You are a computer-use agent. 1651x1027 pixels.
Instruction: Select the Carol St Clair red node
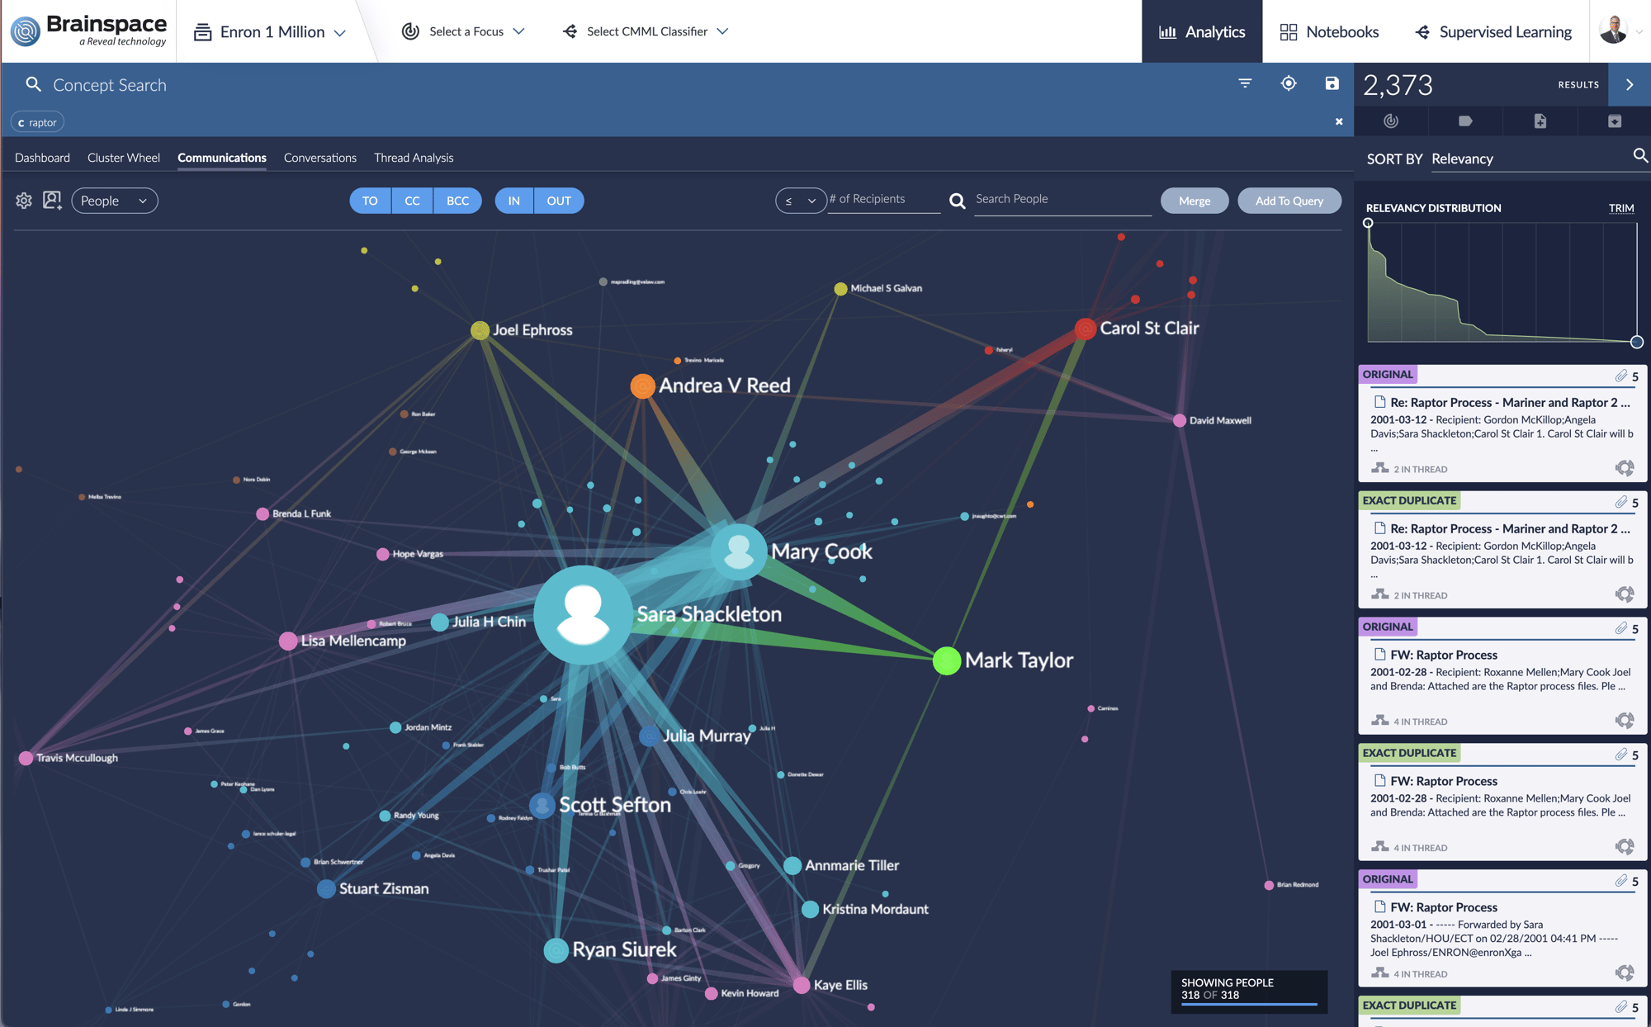[x=1086, y=329]
